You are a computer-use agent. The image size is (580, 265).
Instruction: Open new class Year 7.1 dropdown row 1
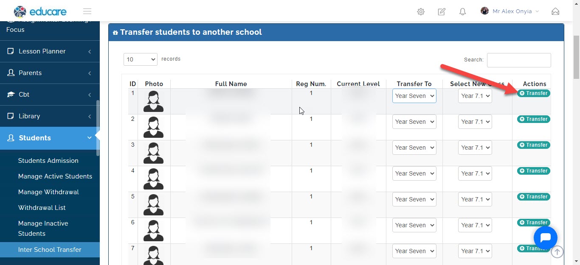tap(475, 96)
